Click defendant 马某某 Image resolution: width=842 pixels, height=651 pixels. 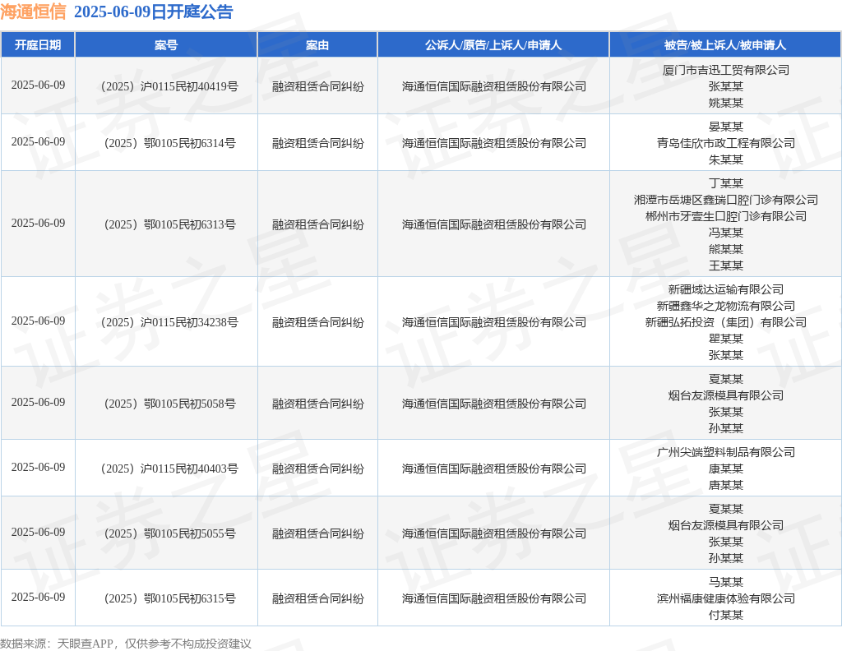click(x=726, y=582)
